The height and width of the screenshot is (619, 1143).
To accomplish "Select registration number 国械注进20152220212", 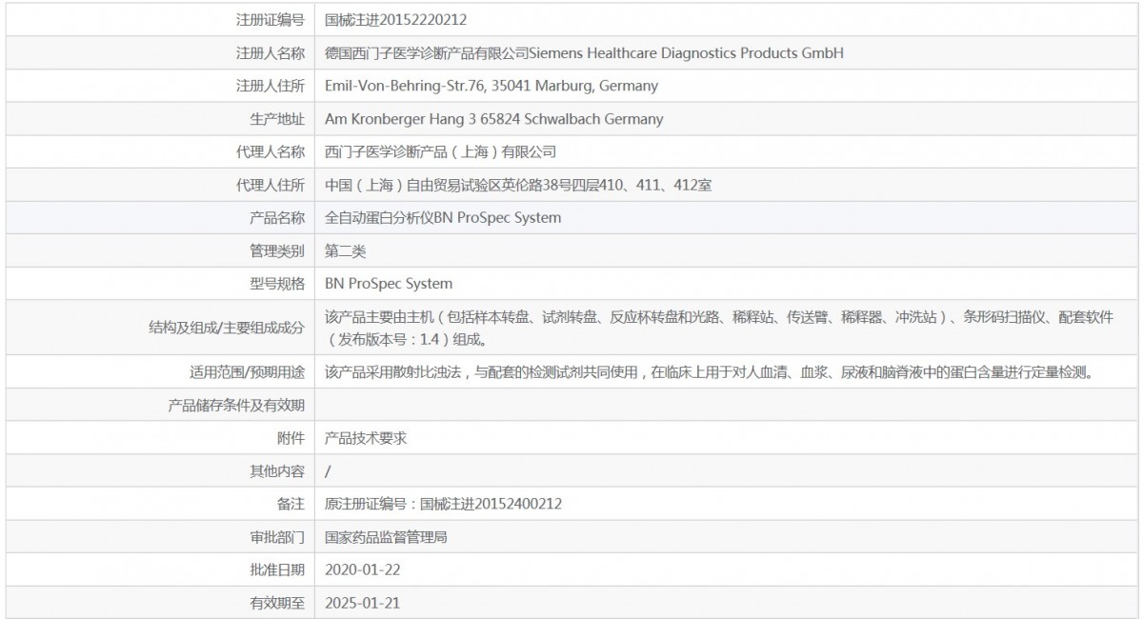I will click(x=395, y=19).
